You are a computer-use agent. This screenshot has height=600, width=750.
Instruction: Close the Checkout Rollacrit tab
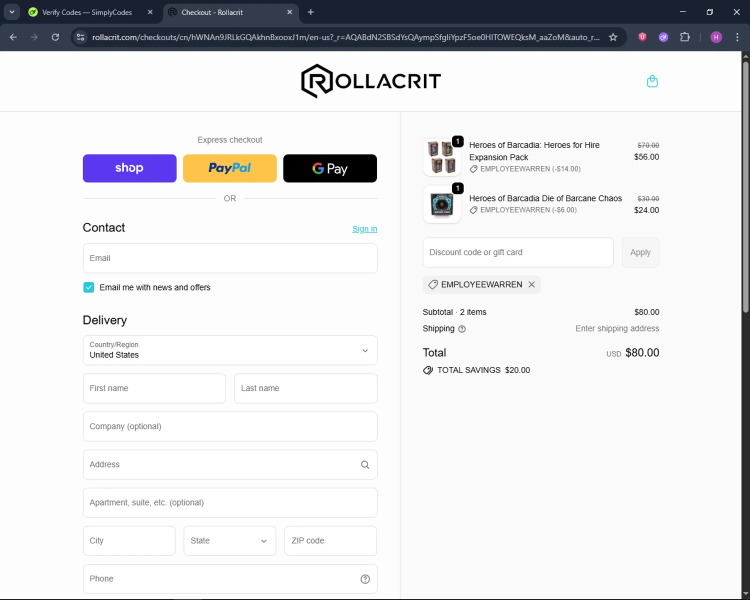(x=289, y=12)
